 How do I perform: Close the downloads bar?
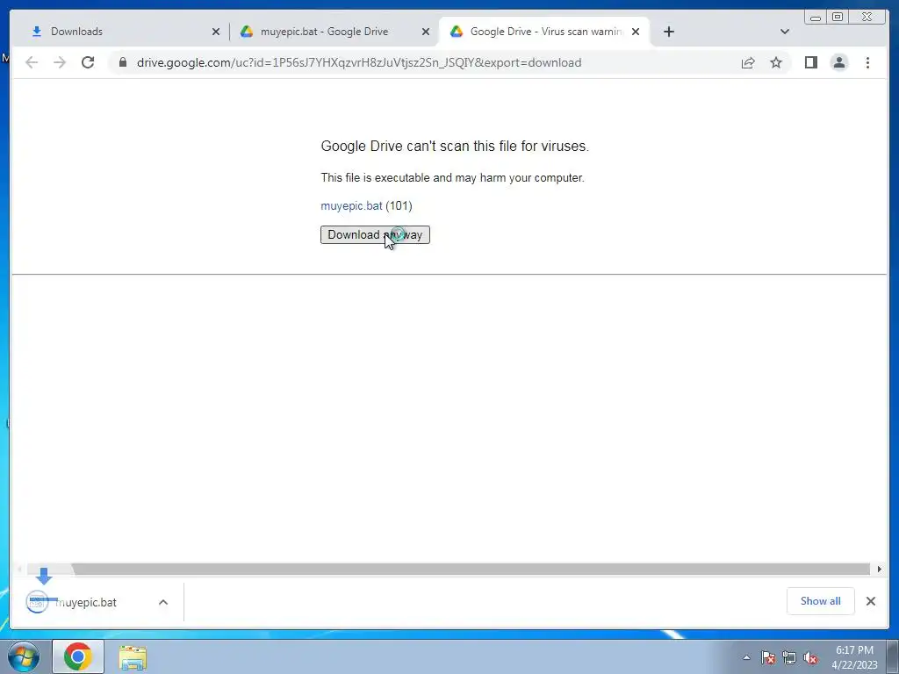(871, 601)
